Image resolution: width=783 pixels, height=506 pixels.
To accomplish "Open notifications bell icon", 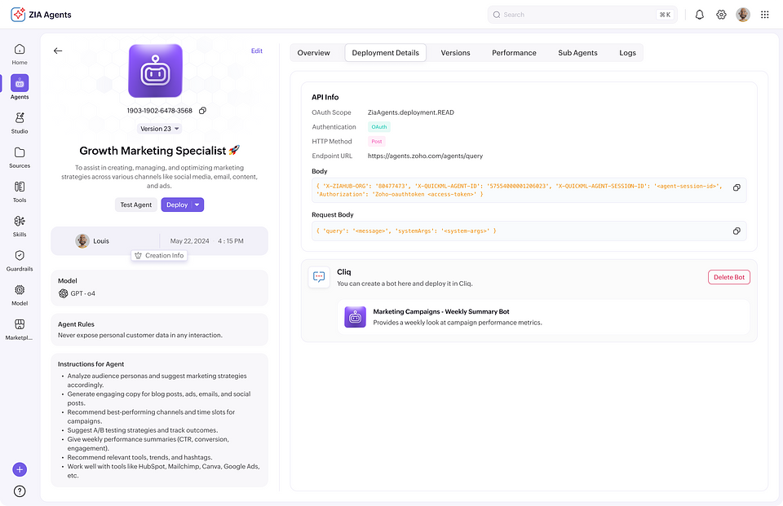I will pos(700,15).
